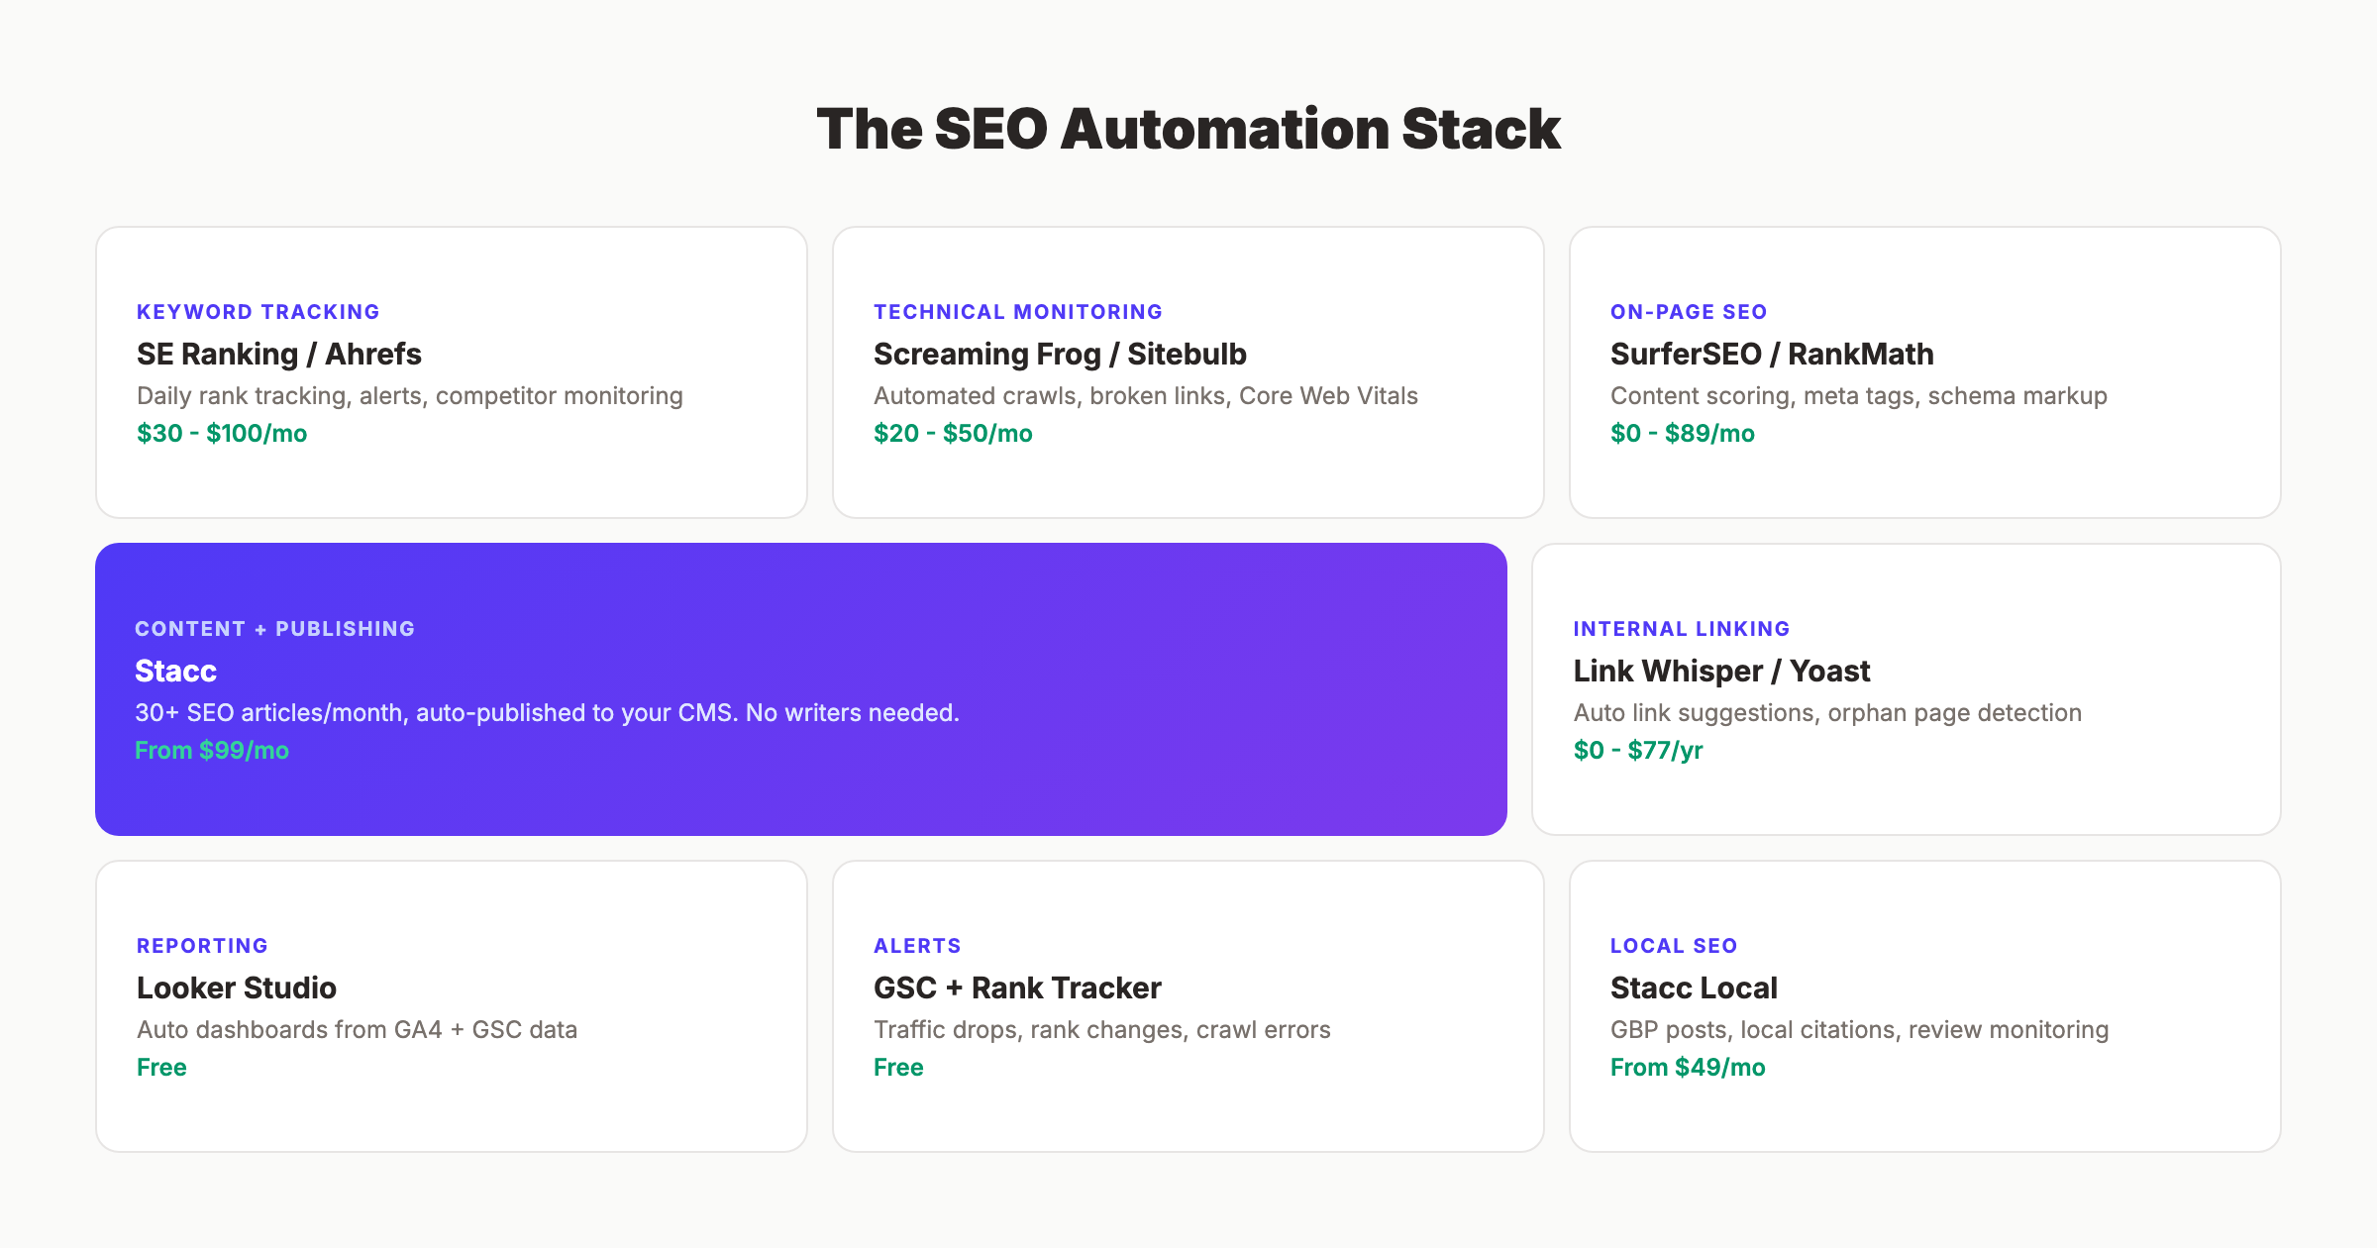Click The SEO Automation Stack heading

click(1188, 128)
